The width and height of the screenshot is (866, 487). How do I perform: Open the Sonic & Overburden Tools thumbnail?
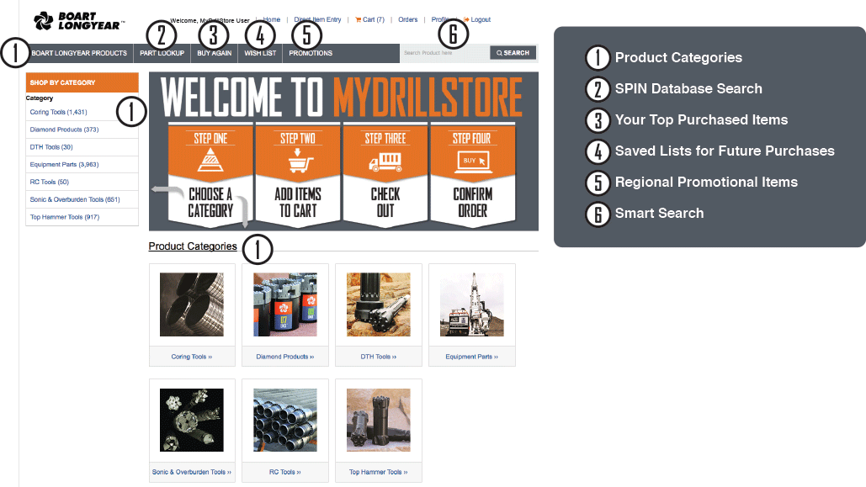click(192, 421)
